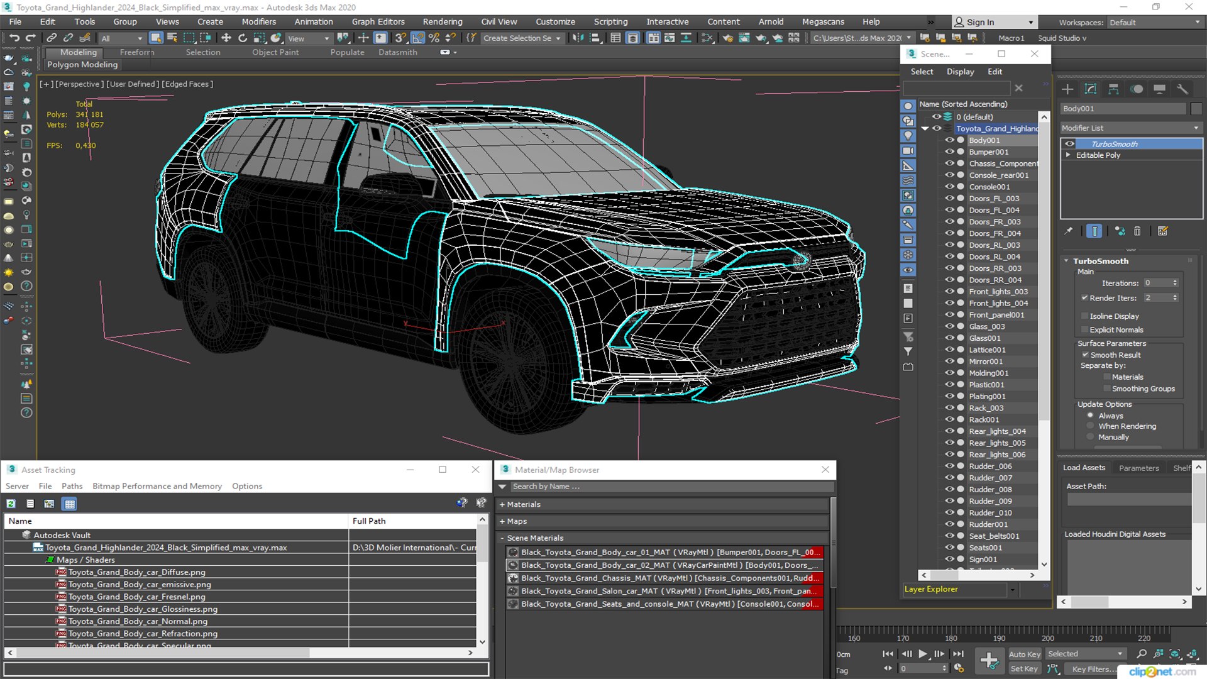Screen dimensions: 1207x679
Task: Toggle Smooth Result checkbox
Action: pyautogui.click(x=1085, y=355)
